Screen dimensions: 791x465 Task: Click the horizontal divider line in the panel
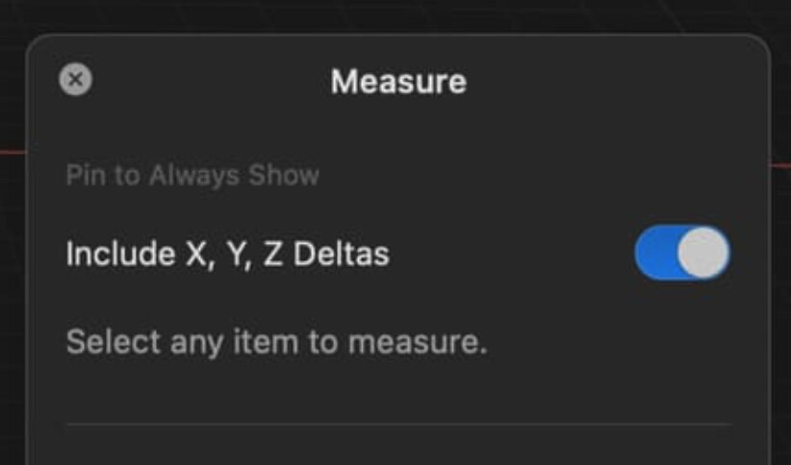point(398,425)
